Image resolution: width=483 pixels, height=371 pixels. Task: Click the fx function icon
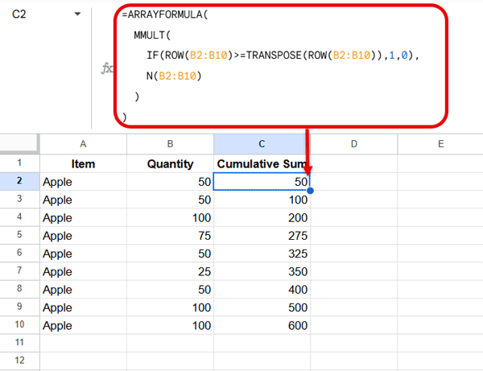pos(106,69)
